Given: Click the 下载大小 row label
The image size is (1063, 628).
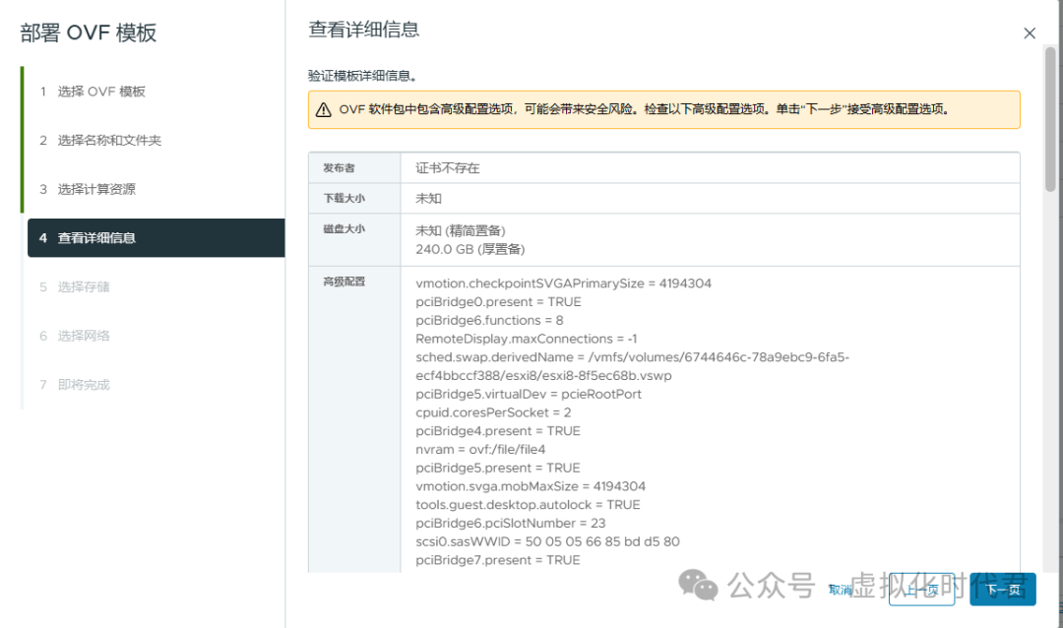Looking at the screenshot, I should coord(344,198).
